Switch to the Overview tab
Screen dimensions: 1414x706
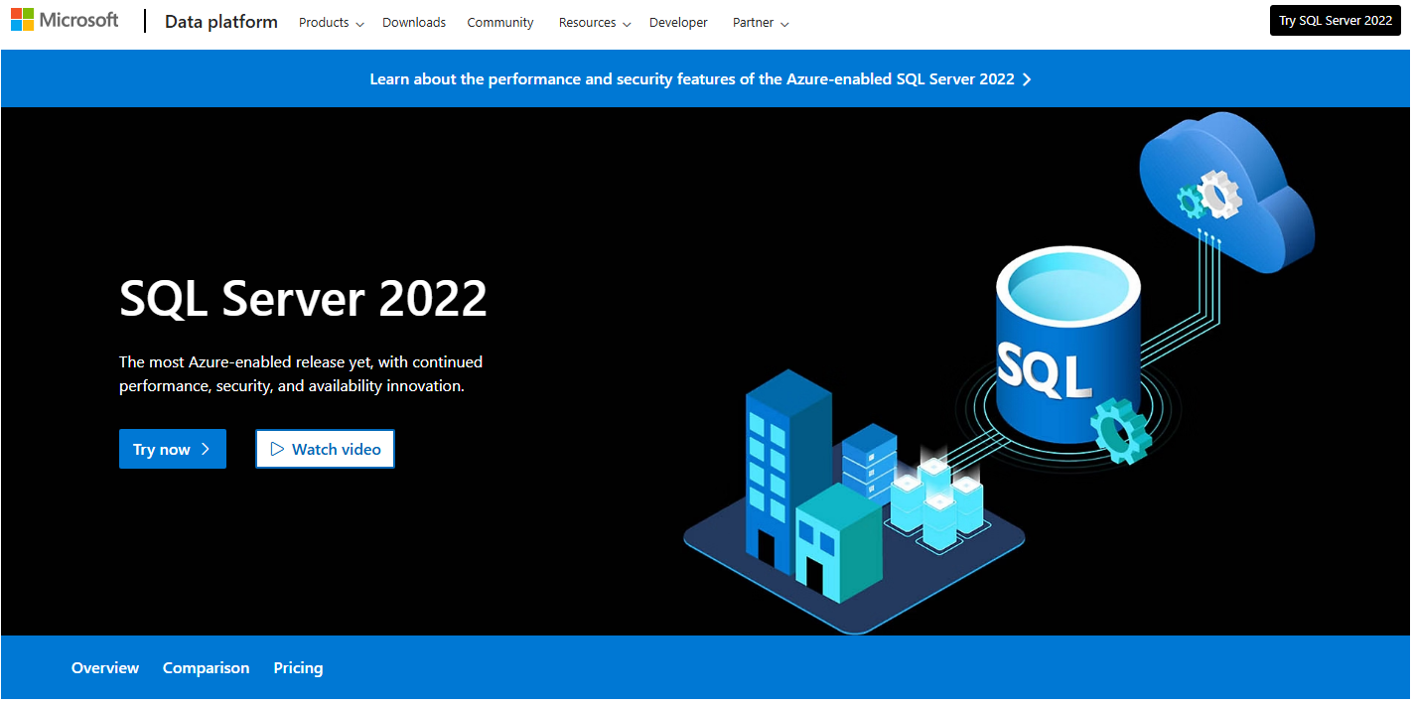pos(105,668)
